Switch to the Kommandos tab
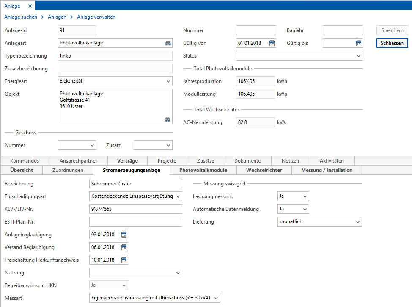Screen dimensions: 412x307 (25, 161)
